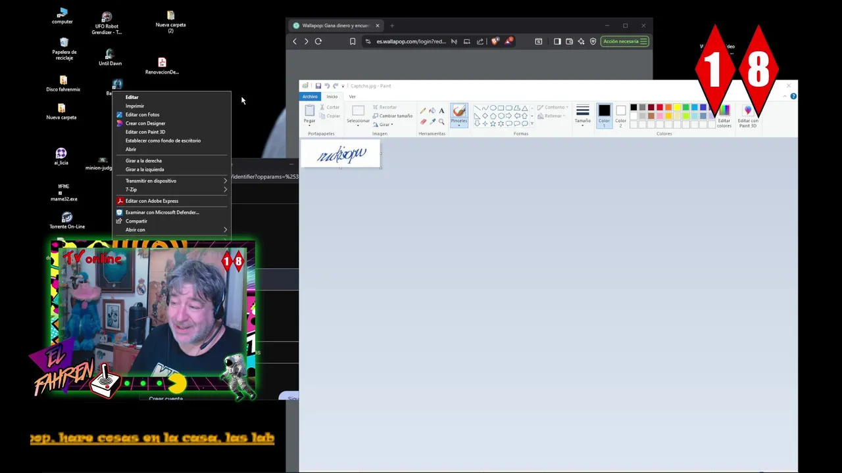Viewport: 842px width, 473px height.
Task: Select the Pencil tool in Paint
Action: click(x=423, y=110)
